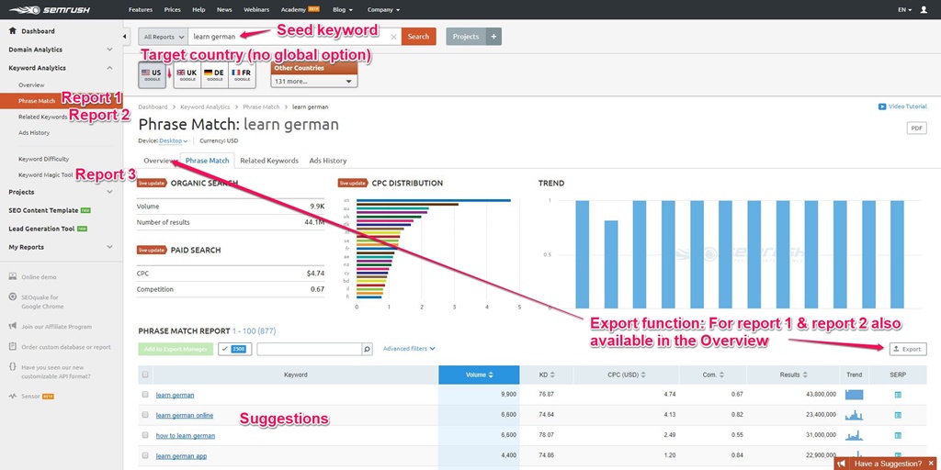Sort table by Volume column
The height and width of the screenshot is (470, 941).
pyautogui.click(x=479, y=375)
